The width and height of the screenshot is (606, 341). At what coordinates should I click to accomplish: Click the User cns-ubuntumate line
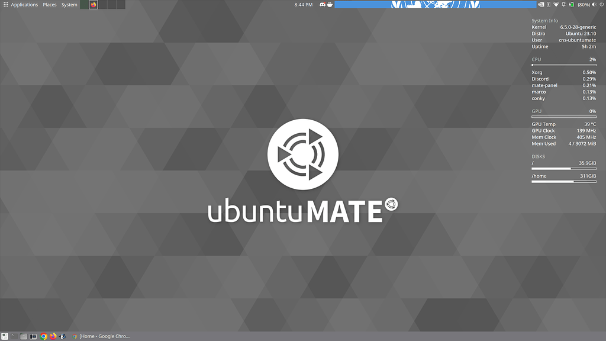pos(564,40)
